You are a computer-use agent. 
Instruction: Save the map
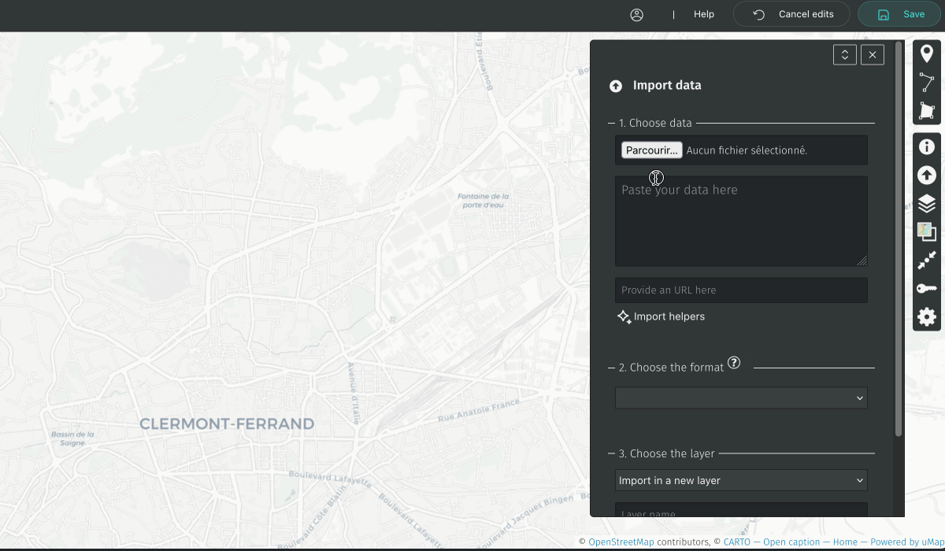click(900, 14)
